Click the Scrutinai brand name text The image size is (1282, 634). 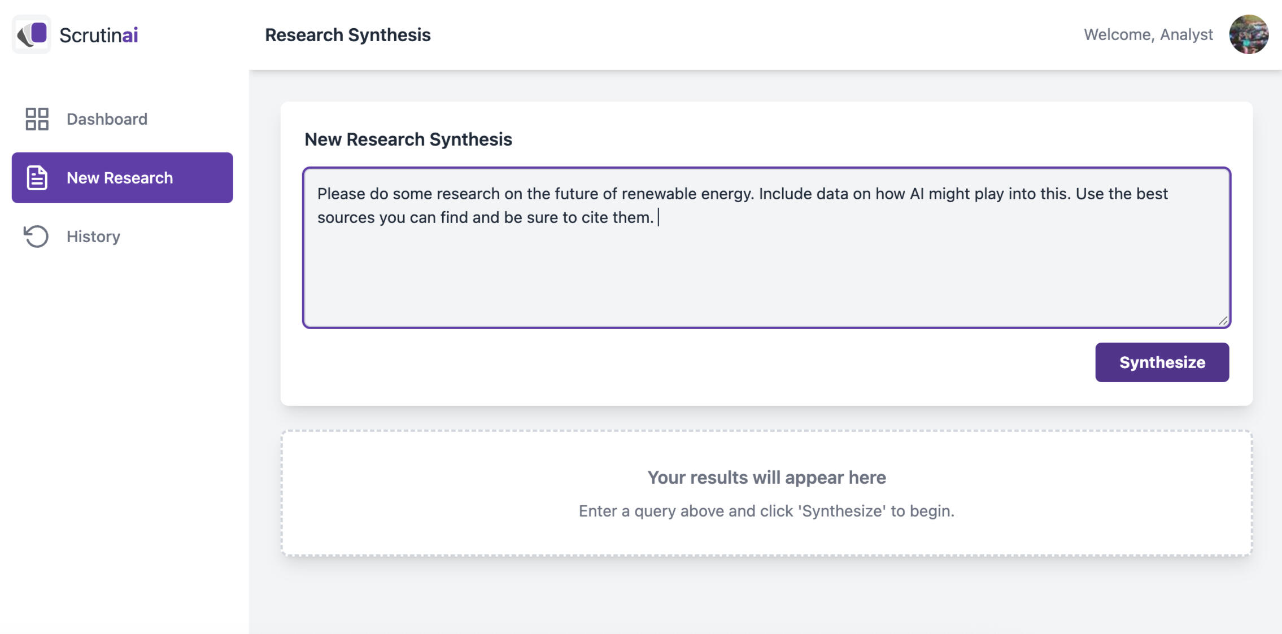pyautogui.click(x=99, y=35)
